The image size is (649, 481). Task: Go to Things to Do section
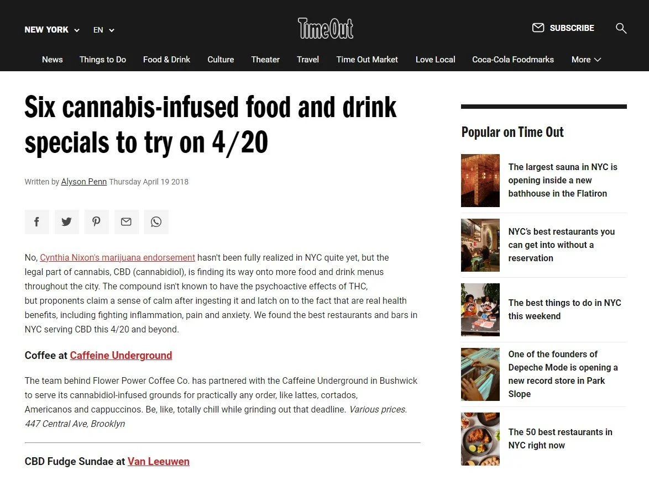coord(103,60)
